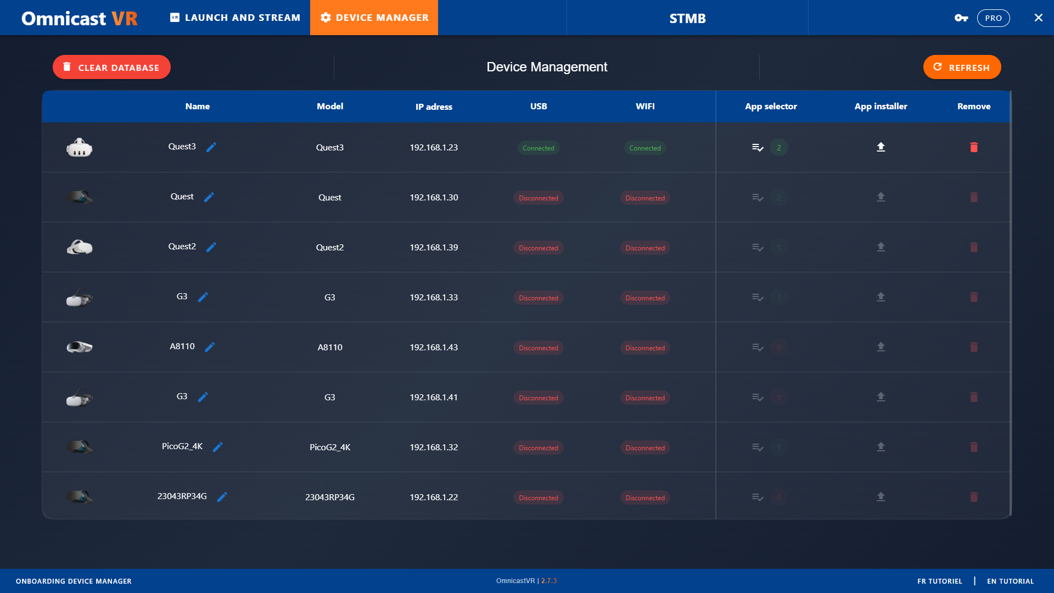Click app installer for 23043RP34G

(x=881, y=497)
